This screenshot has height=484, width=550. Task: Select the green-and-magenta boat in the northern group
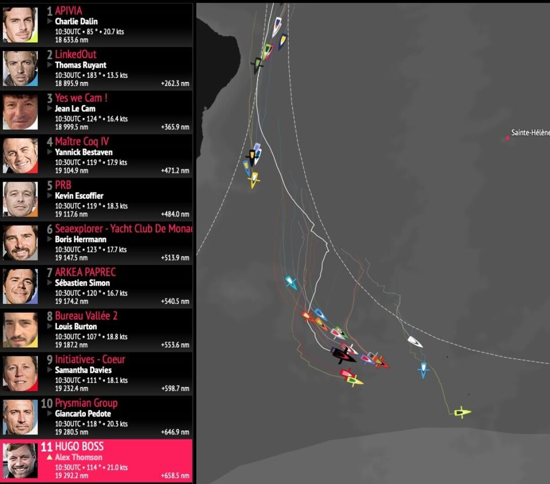(267, 51)
